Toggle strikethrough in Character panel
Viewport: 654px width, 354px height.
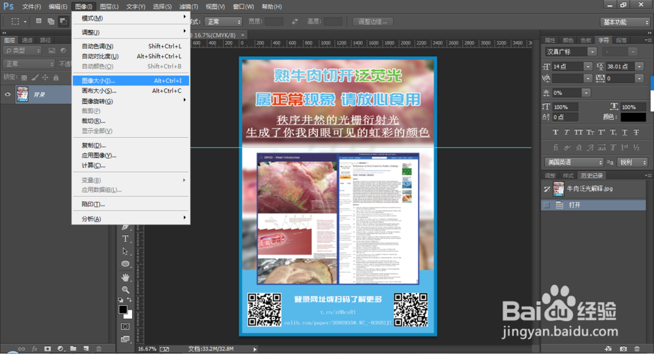click(636, 133)
